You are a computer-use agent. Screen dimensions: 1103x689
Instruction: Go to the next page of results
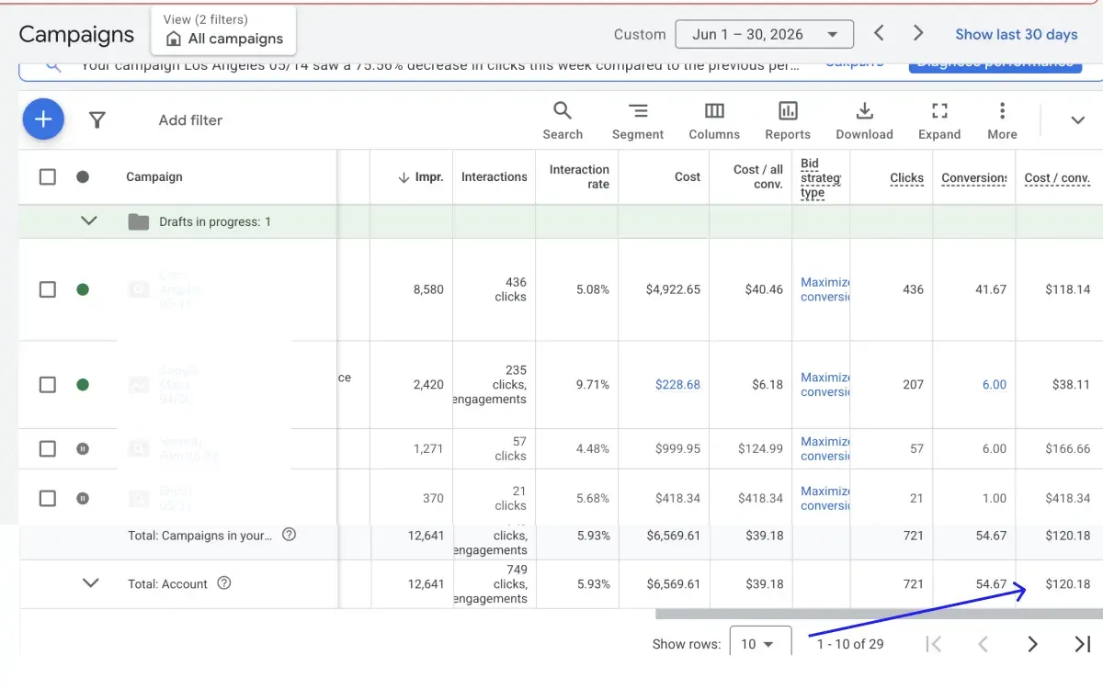(1032, 644)
